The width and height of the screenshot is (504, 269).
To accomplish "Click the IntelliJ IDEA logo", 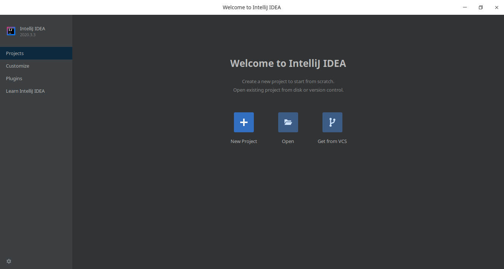I will click(x=11, y=31).
